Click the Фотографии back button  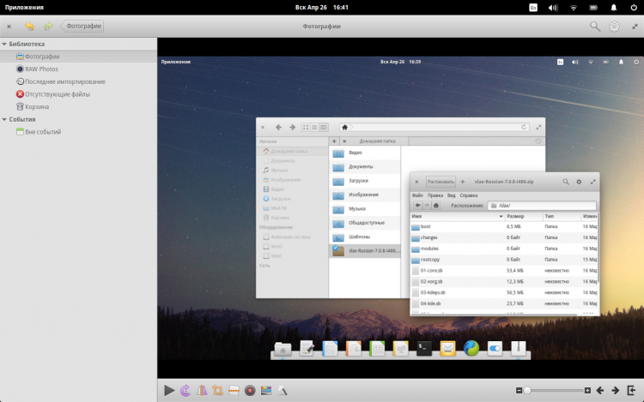[x=82, y=27]
